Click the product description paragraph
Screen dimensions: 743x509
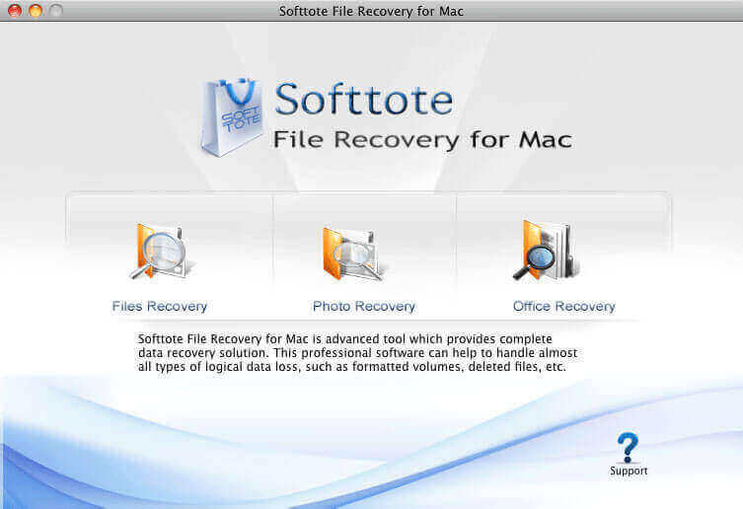point(358,352)
